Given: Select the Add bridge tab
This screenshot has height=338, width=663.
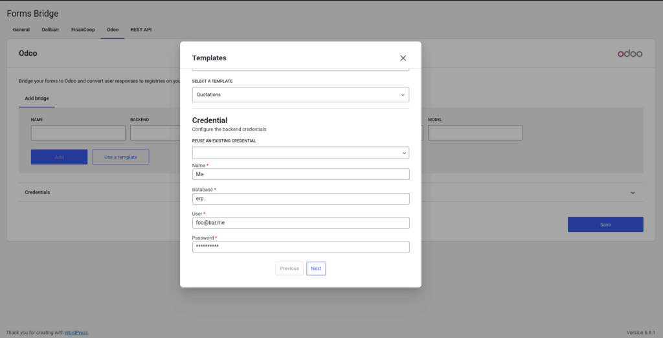Looking at the screenshot, I should [37, 98].
